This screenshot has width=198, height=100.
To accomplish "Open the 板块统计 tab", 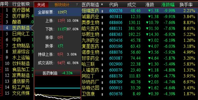I will coord(62,5).
